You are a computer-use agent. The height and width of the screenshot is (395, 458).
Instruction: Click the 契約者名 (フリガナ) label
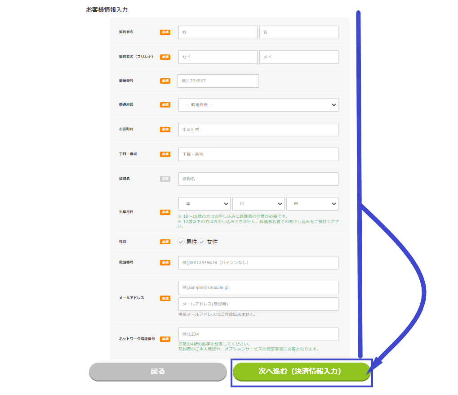point(136,57)
